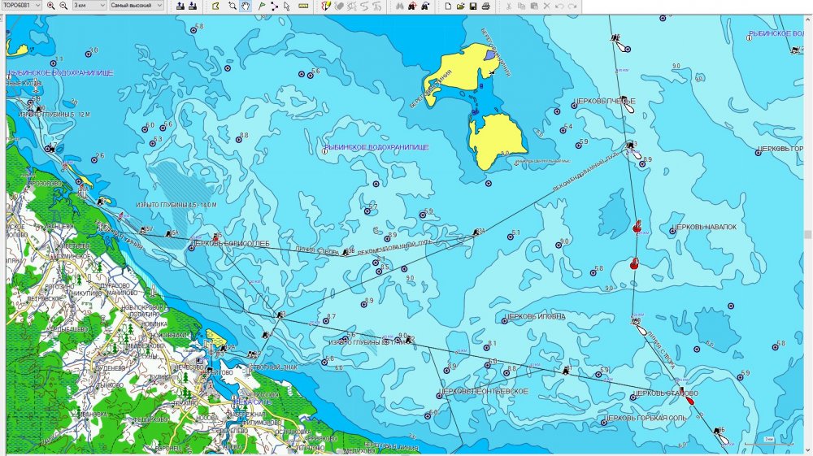Open the TOPO6081 map product dropdown

[38, 6]
